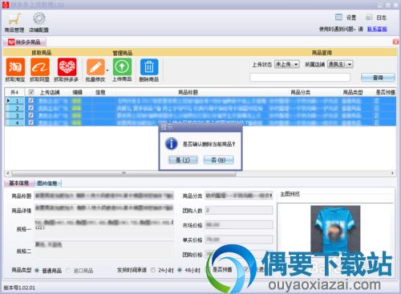The image size is (401, 294).
Task: Switch to the 图片信息 tab
Action: [47, 183]
